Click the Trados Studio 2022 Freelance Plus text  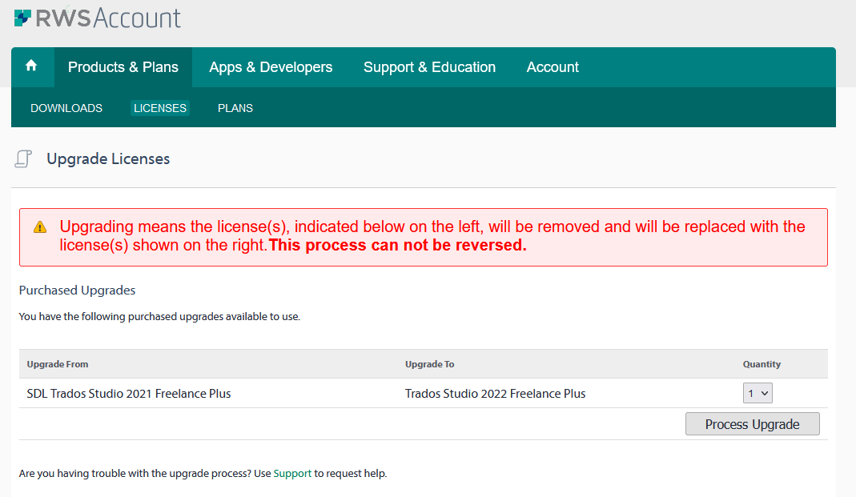pos(495,393)
